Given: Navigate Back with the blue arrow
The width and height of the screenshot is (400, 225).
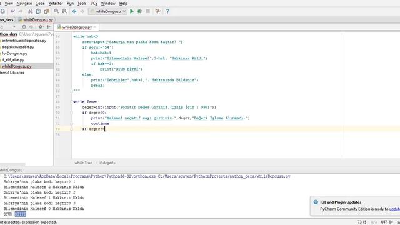Looking at the screenshot, I should coord(74,11).
